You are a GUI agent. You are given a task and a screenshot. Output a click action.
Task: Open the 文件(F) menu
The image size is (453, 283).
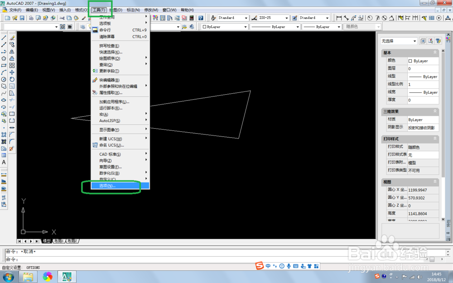pyautogui.click(x=15, y=10)
